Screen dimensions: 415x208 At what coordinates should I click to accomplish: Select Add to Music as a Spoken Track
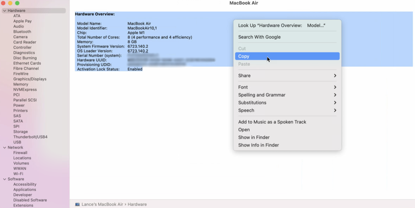click(287, 122)
